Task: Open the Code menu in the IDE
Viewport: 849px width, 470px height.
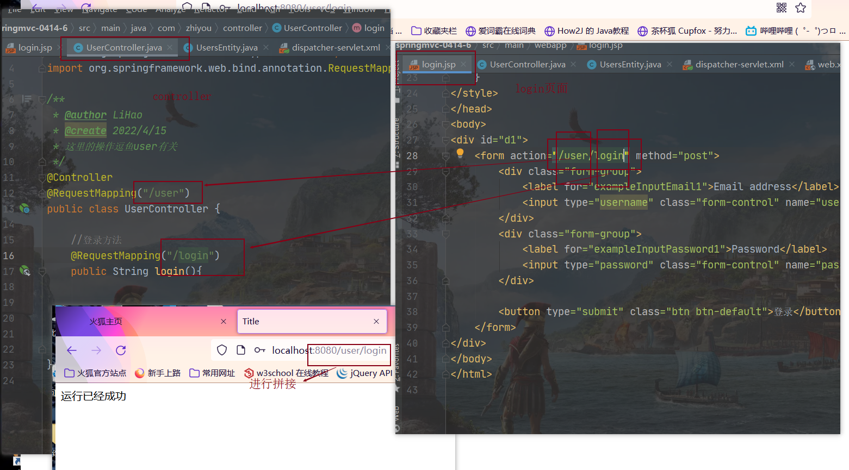Action: coord(136,9)
